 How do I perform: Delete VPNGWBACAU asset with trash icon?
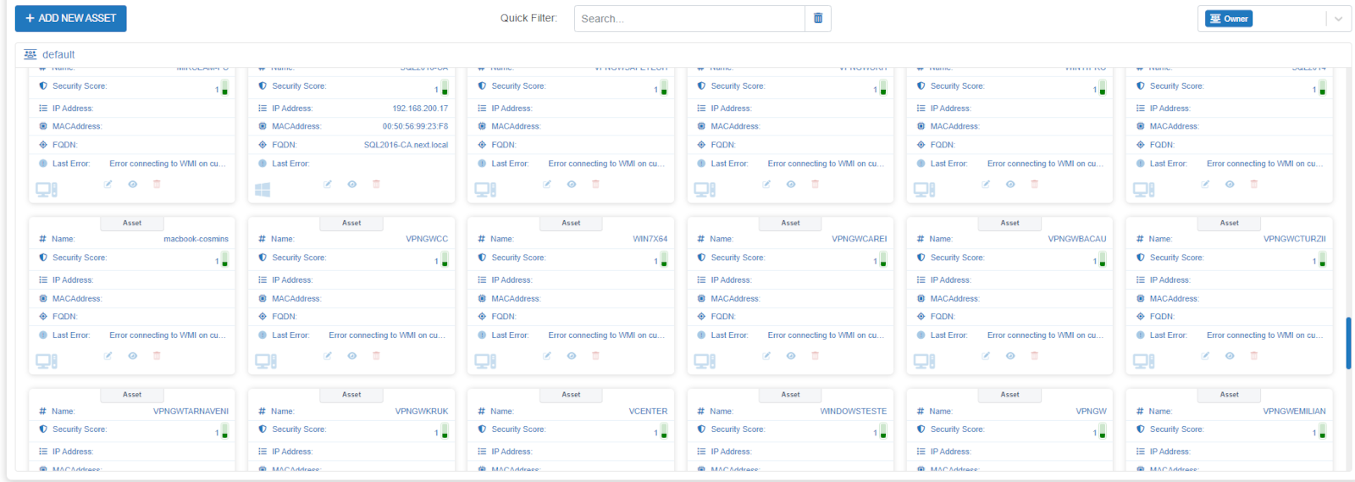click(1034, 356)
